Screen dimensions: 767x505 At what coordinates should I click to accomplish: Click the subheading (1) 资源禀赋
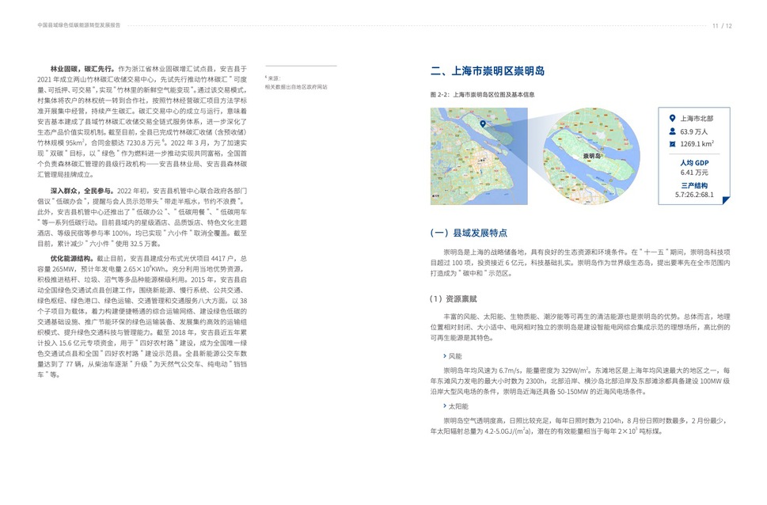coord(452,299)
